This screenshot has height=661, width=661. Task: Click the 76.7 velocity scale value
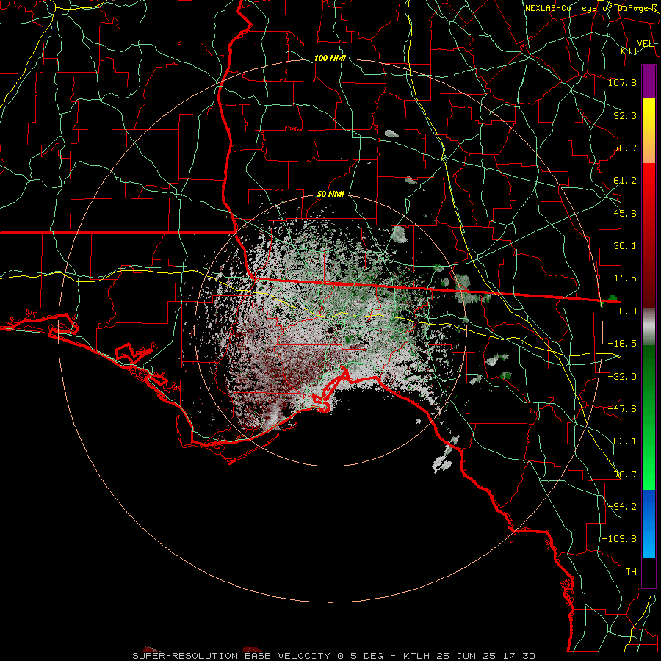coord(625,148)
